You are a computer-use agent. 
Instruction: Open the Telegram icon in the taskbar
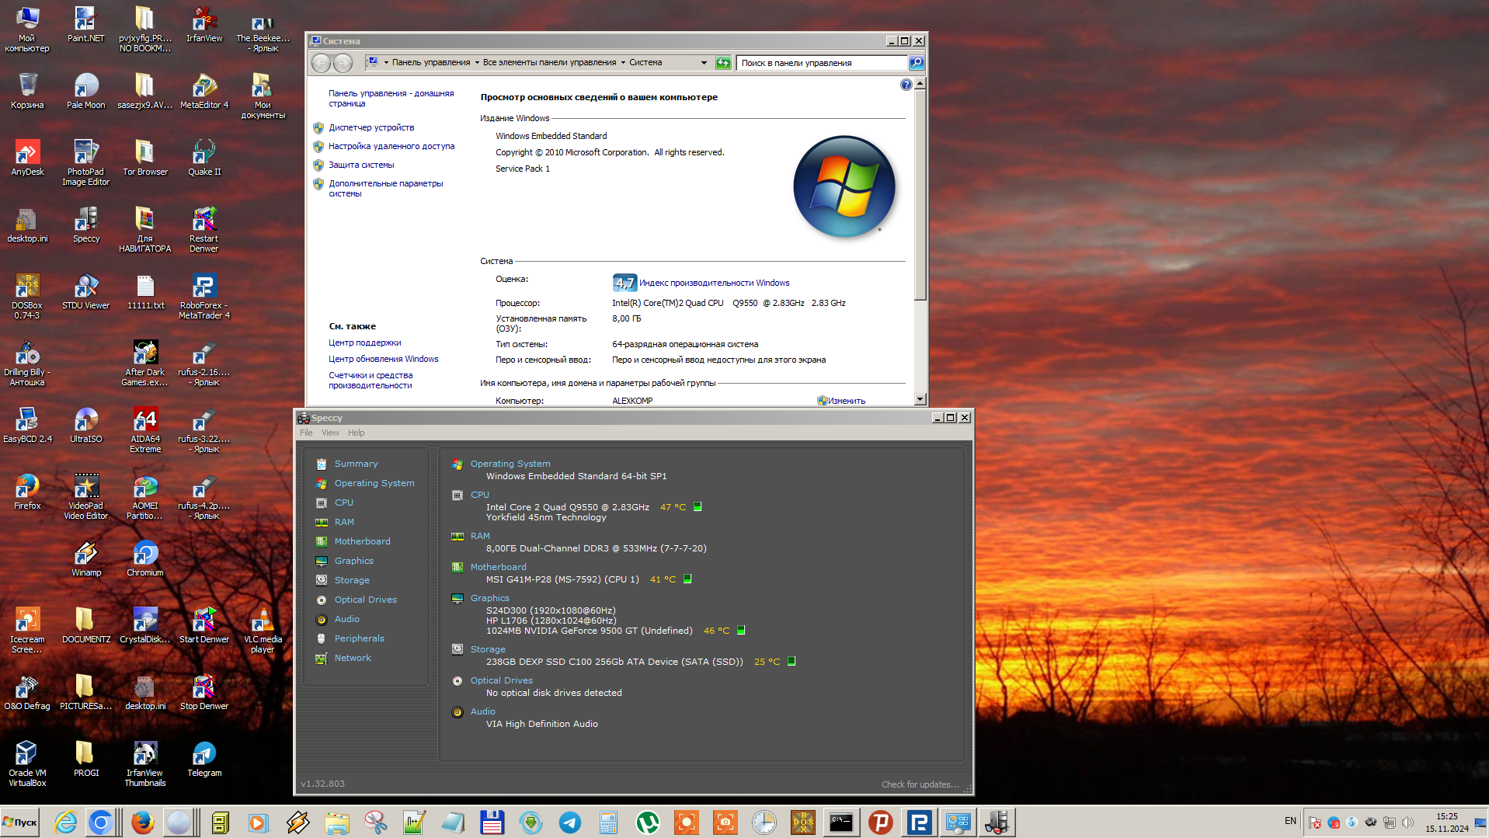(569, 822)
